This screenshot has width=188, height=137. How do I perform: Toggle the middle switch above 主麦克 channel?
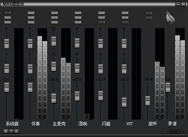(54, 18)
